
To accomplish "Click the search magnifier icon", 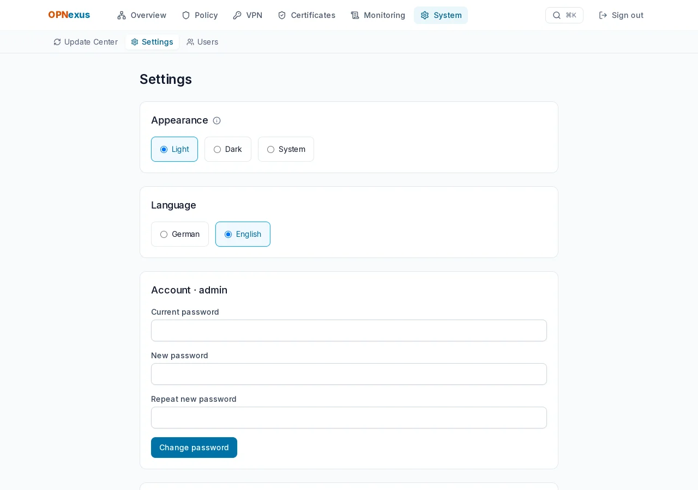I will (557, 15).
